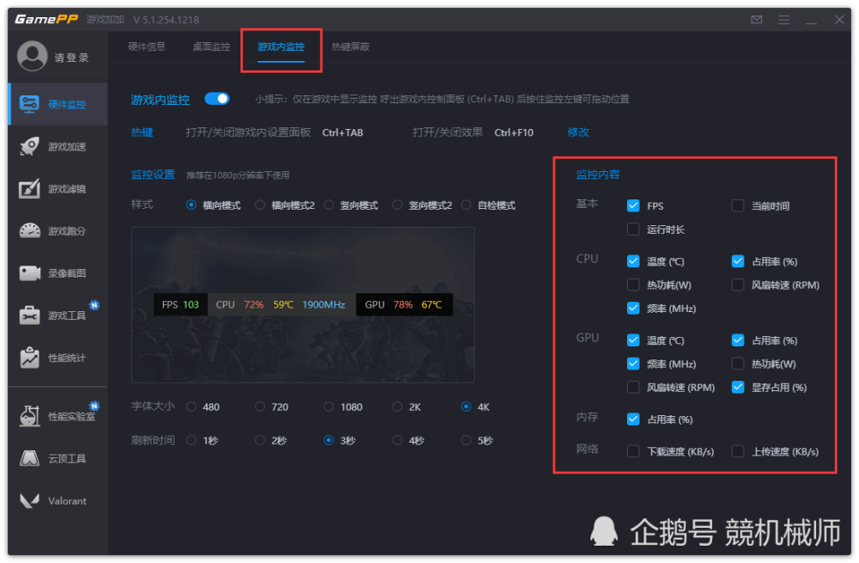The height and width of the screenshot is (563, 859).
Task: Click the monitor overlay preview image
Action: 303,305
